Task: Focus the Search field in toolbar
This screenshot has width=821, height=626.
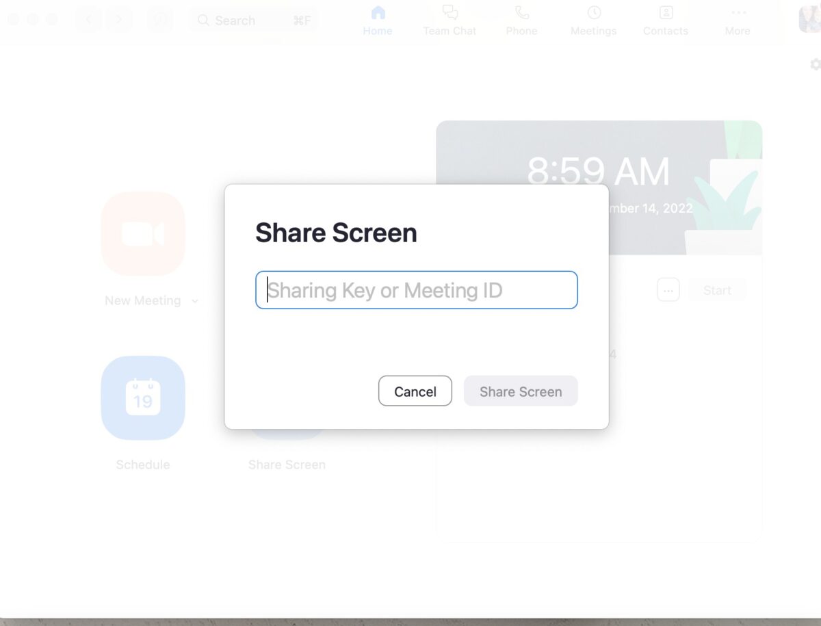Action: click(x=253, y=21)
